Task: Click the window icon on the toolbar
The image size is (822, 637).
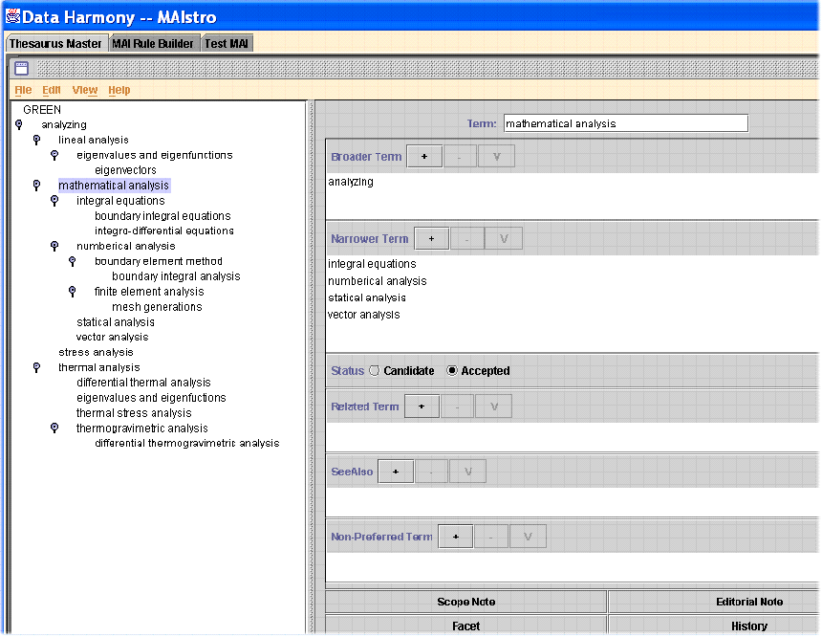Action: [x=21, y=68]
